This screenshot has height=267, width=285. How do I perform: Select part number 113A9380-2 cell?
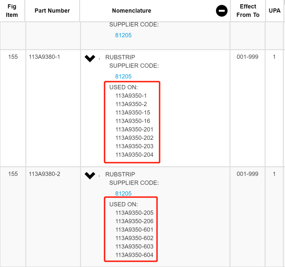pyautogui.click(x=44, y=174)
